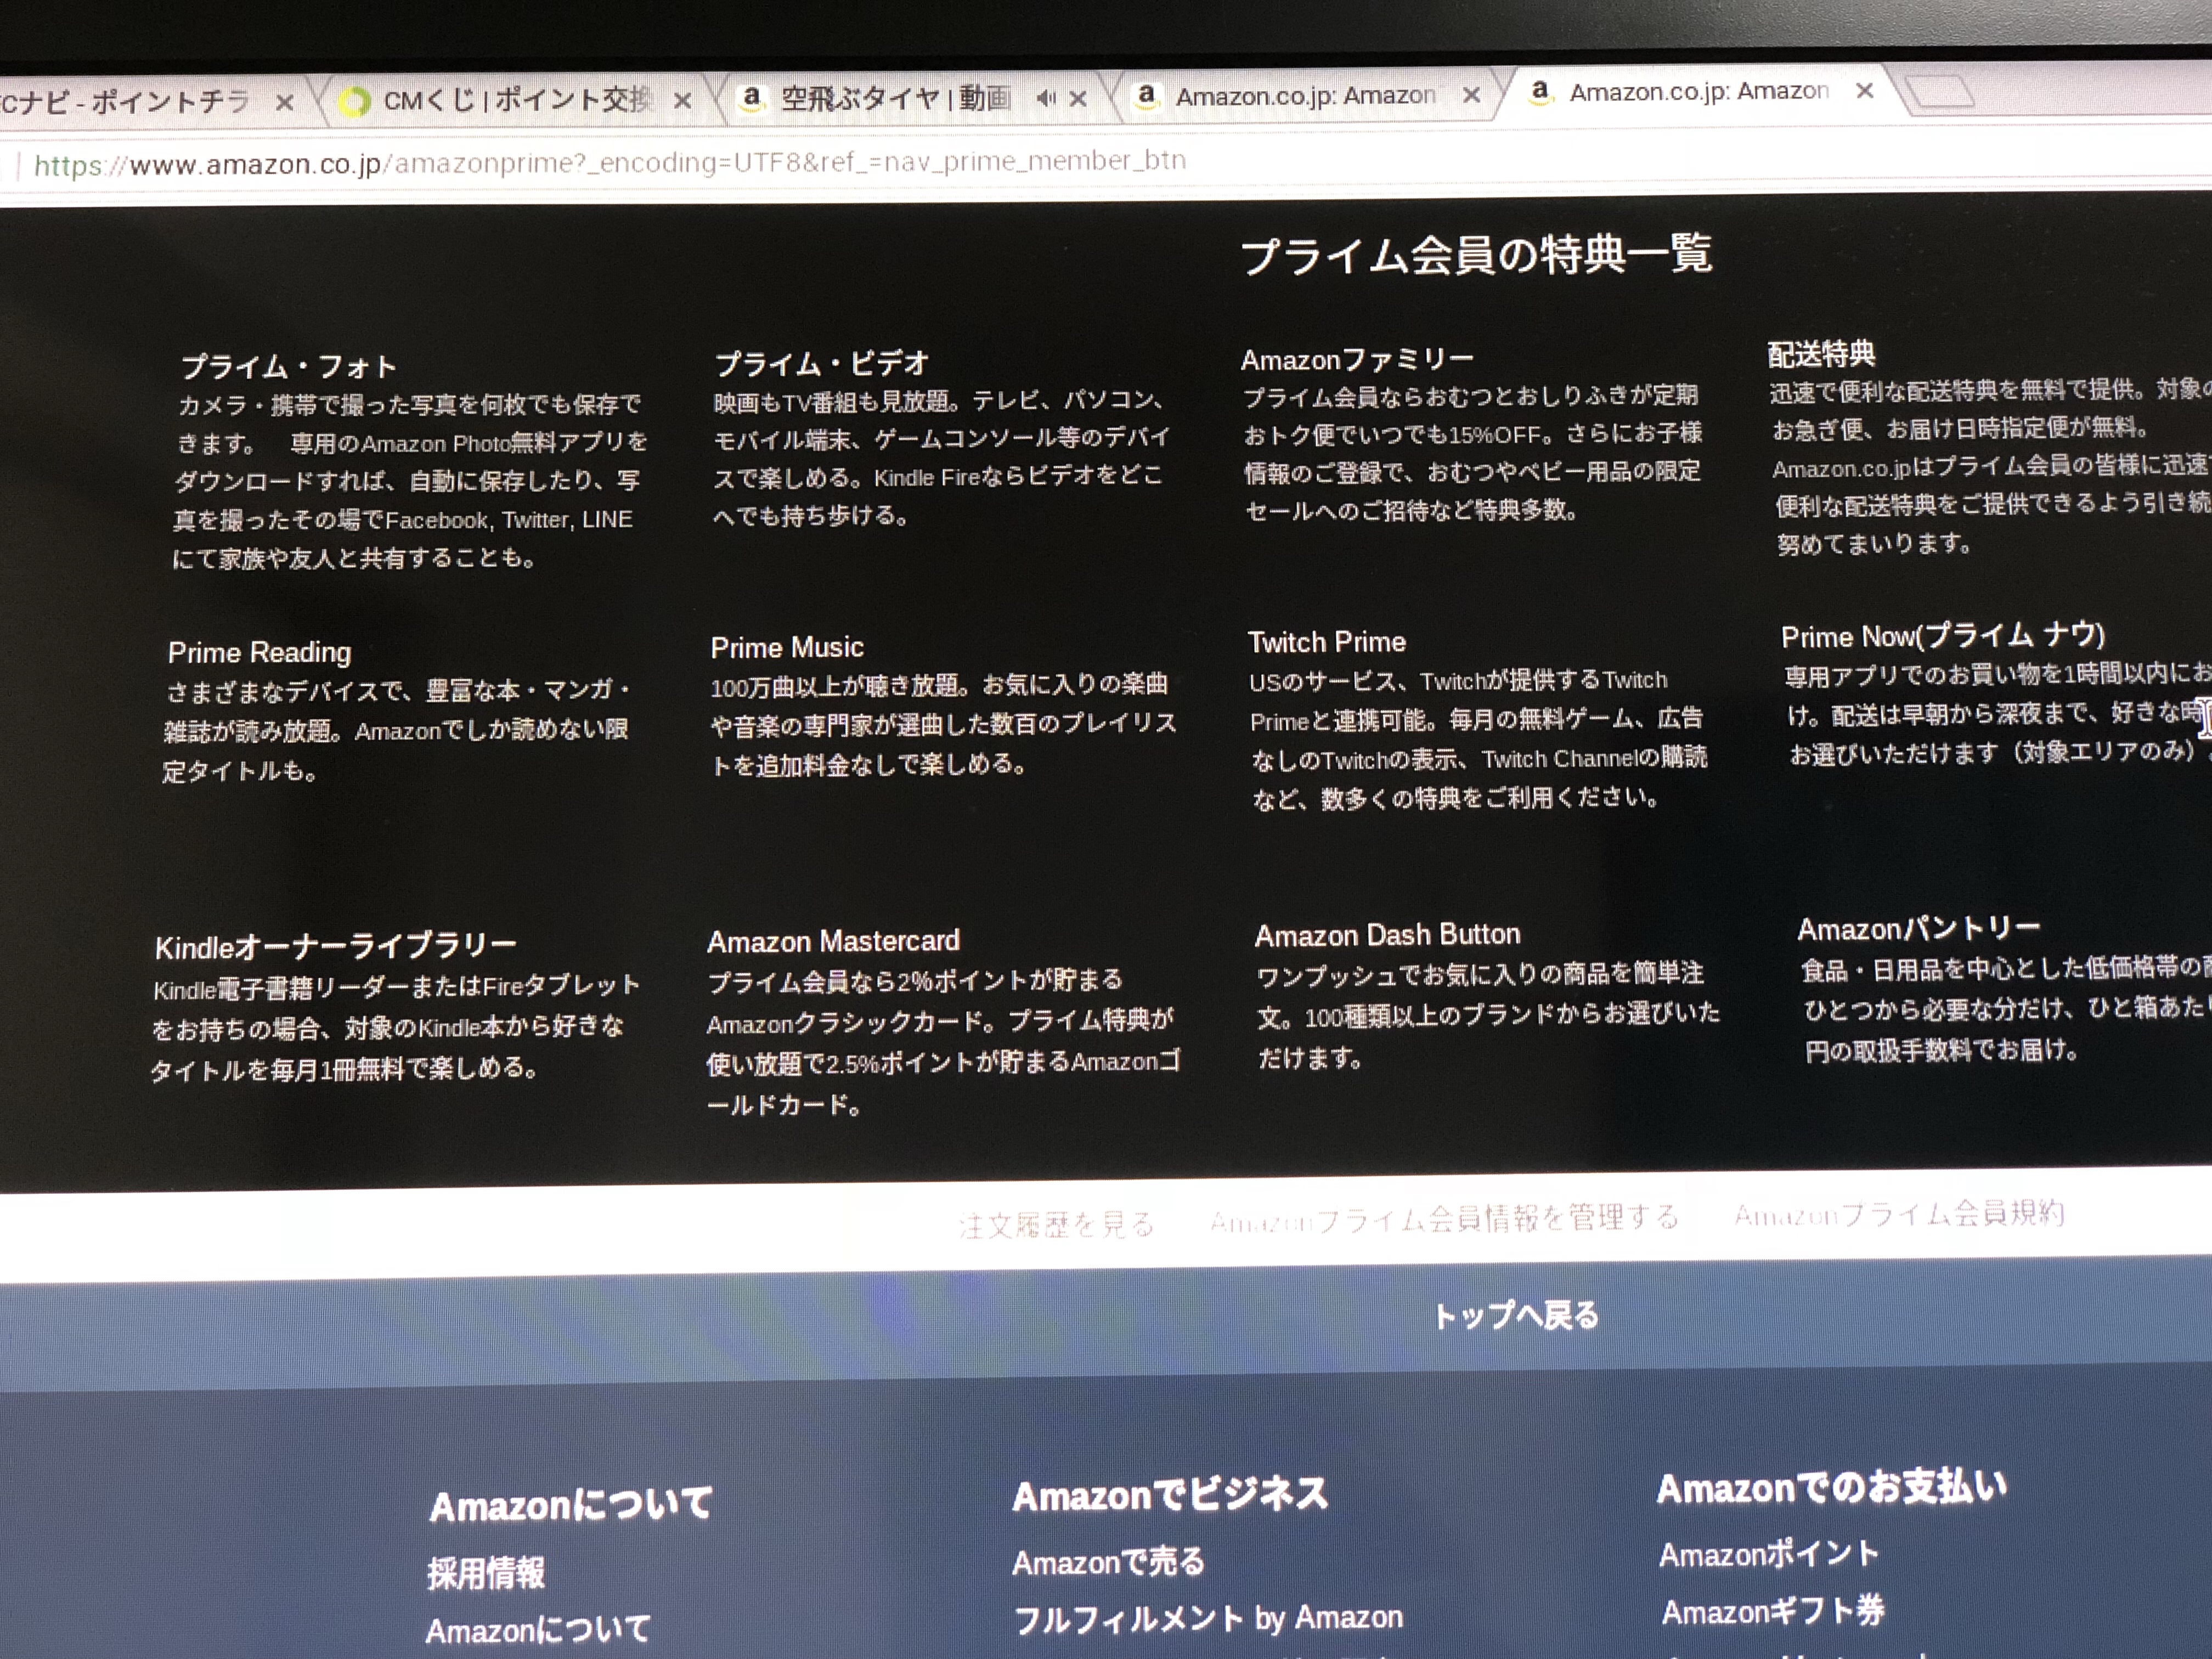Close the CMくじ tab

pyautogui.click(x=683, y=101)
